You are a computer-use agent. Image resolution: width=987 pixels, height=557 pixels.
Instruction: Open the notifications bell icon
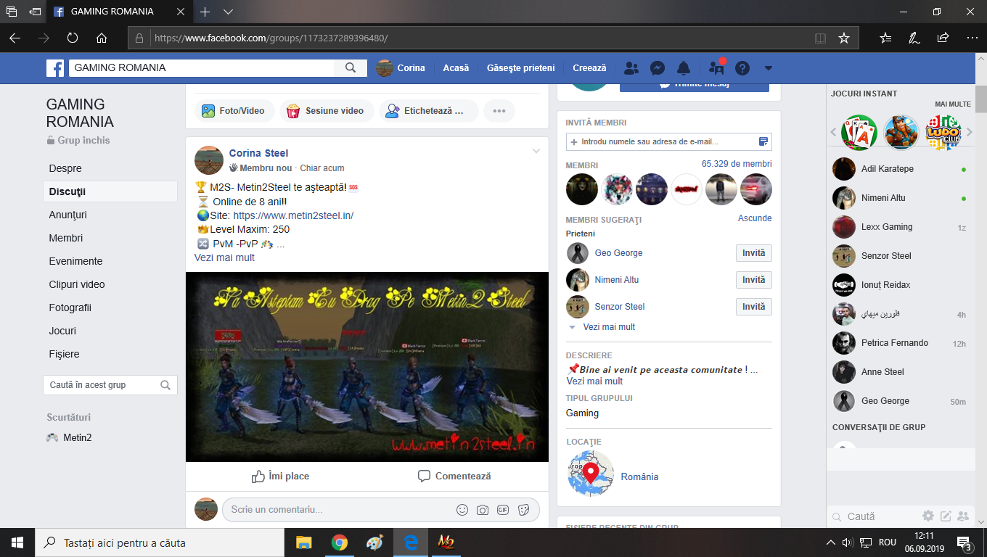[683, 68]
